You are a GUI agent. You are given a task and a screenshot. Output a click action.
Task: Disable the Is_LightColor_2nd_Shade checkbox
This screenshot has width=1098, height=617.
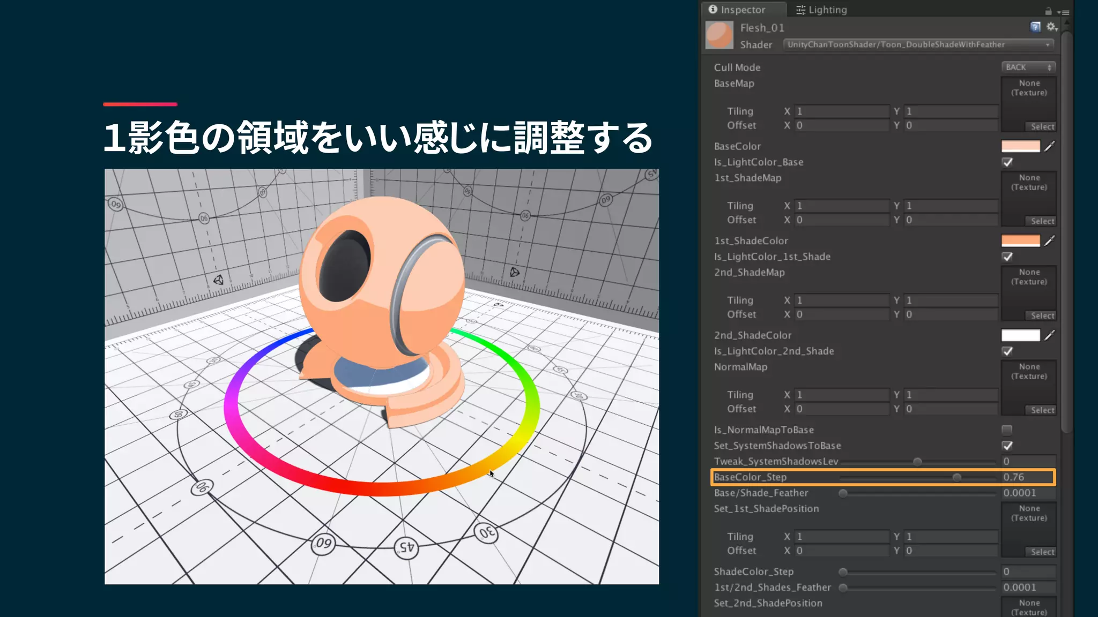tap(1007, 351)
